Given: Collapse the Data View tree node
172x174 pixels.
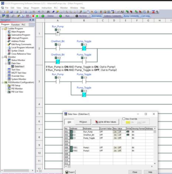Looking at the screenshot, I should click(x=6, y=63).
